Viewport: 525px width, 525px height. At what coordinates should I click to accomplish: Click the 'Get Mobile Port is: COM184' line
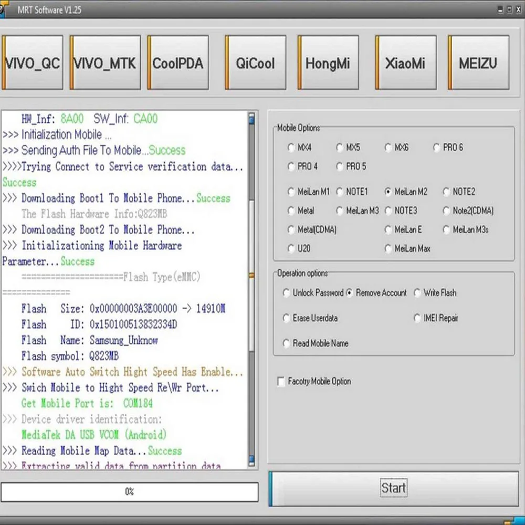coord(87,403)
